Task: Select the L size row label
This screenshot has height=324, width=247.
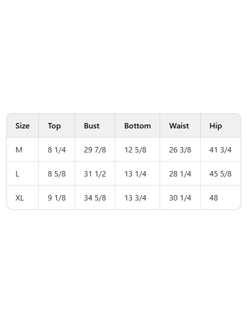Action: (17, 174)
